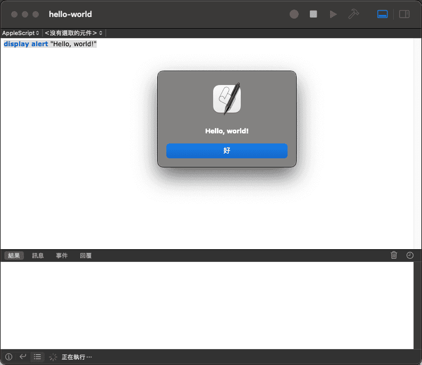Open the AppleScript language dropdown
The image size is (422, 365).
click(x=20, y=33)
